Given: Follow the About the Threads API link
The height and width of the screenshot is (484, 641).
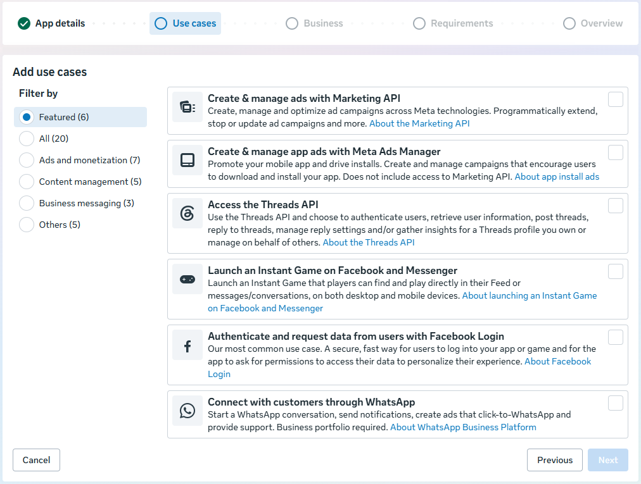Looking at the screenshot, I should tap(369, 242).
